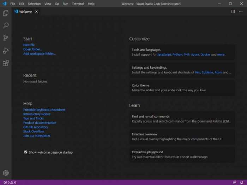The width and height of the screenshot is (247, 185).
Task: Click the Docker tools link
Action: coord(205,55)
